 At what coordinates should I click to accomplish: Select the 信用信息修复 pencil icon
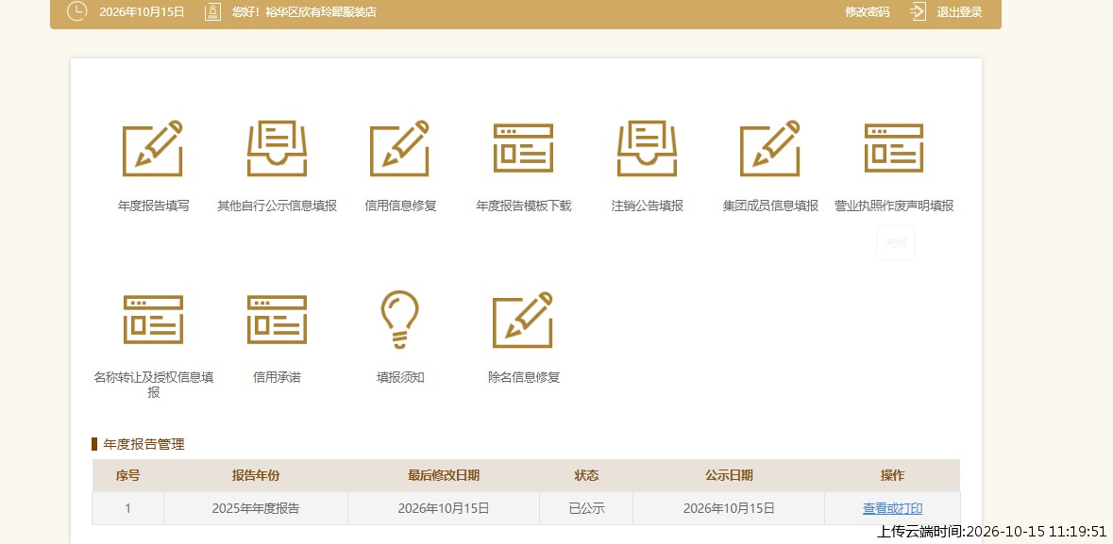pyautogui.click(x=400, y=148)
